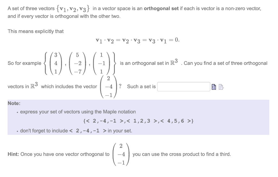Click the hint vector (2,-4,-1)
The image size is (278, 177).
[x=122, y=154]
